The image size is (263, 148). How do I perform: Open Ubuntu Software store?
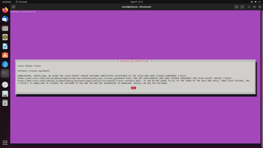tap(5, 55)
